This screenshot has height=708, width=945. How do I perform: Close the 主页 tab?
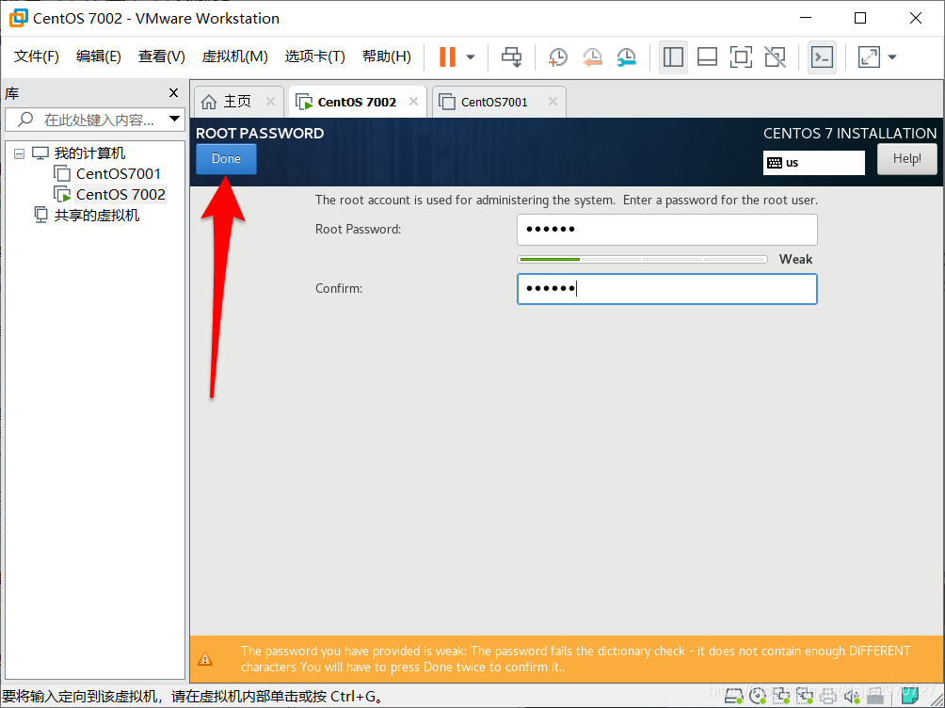pyautogui.click(x=270, y=102)
